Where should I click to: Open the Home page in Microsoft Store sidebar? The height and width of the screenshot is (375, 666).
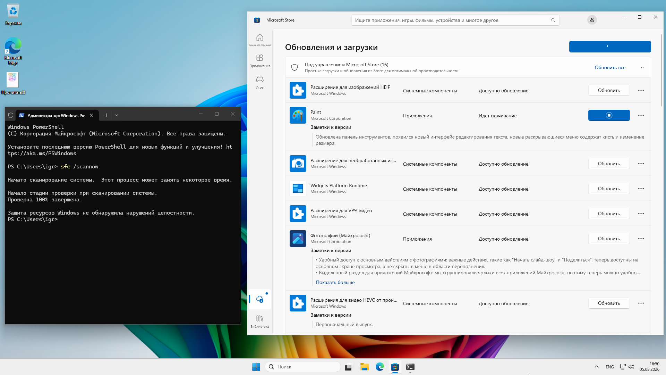(260, 40)
